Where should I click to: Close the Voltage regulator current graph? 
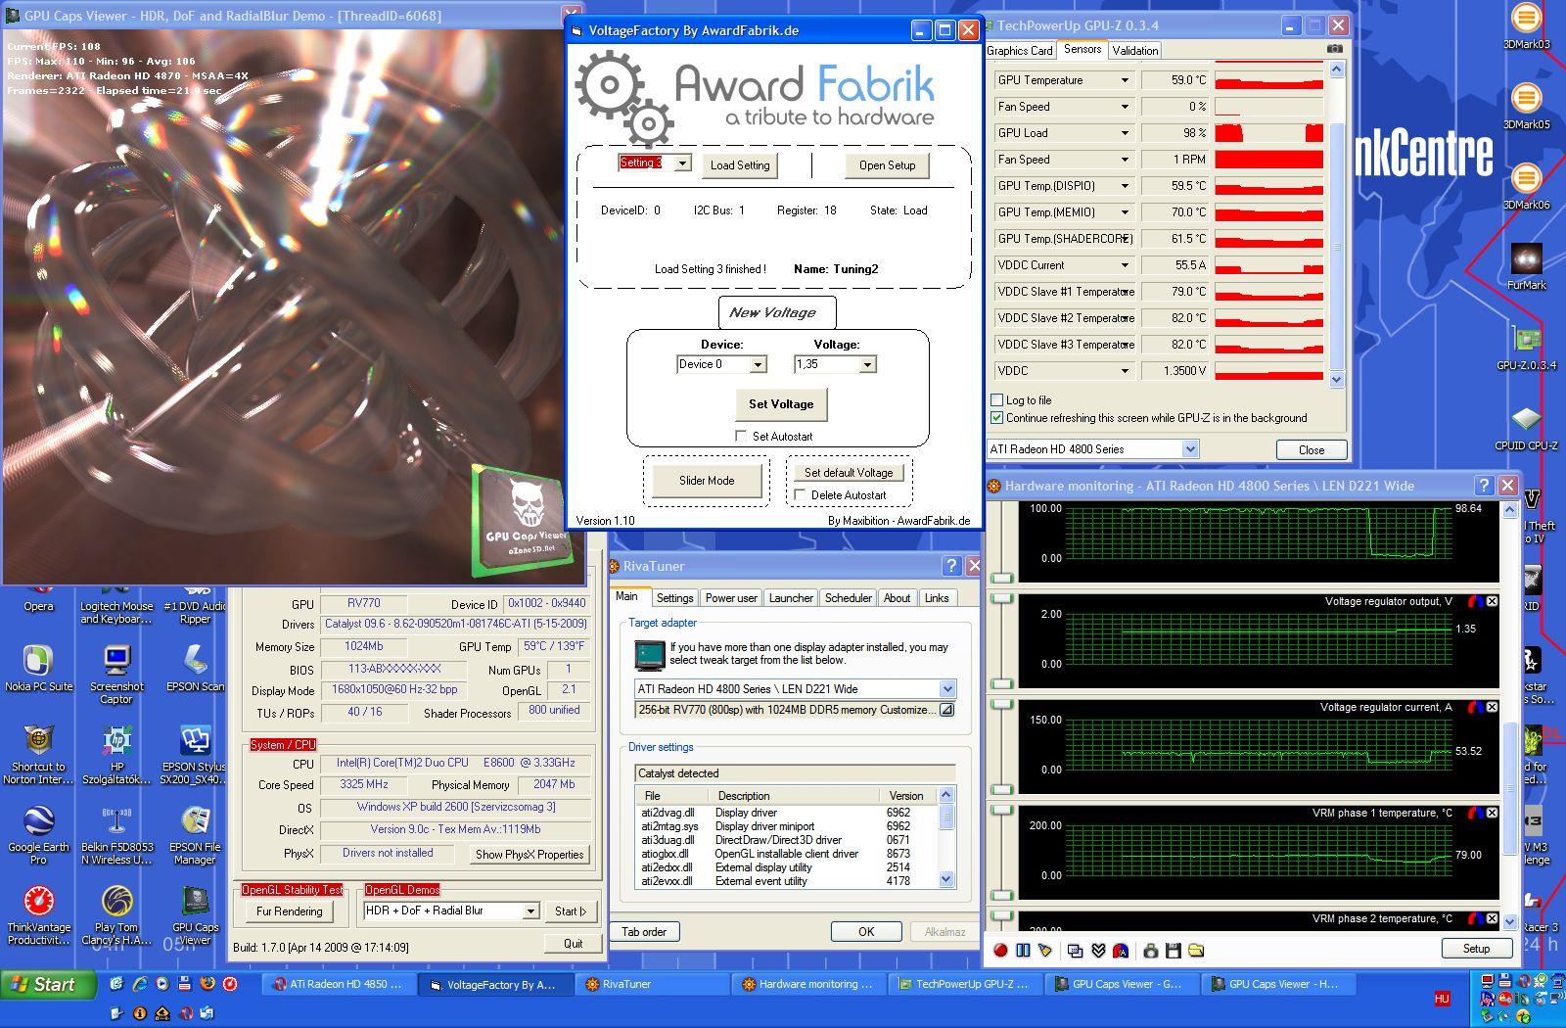[1492, 707]
